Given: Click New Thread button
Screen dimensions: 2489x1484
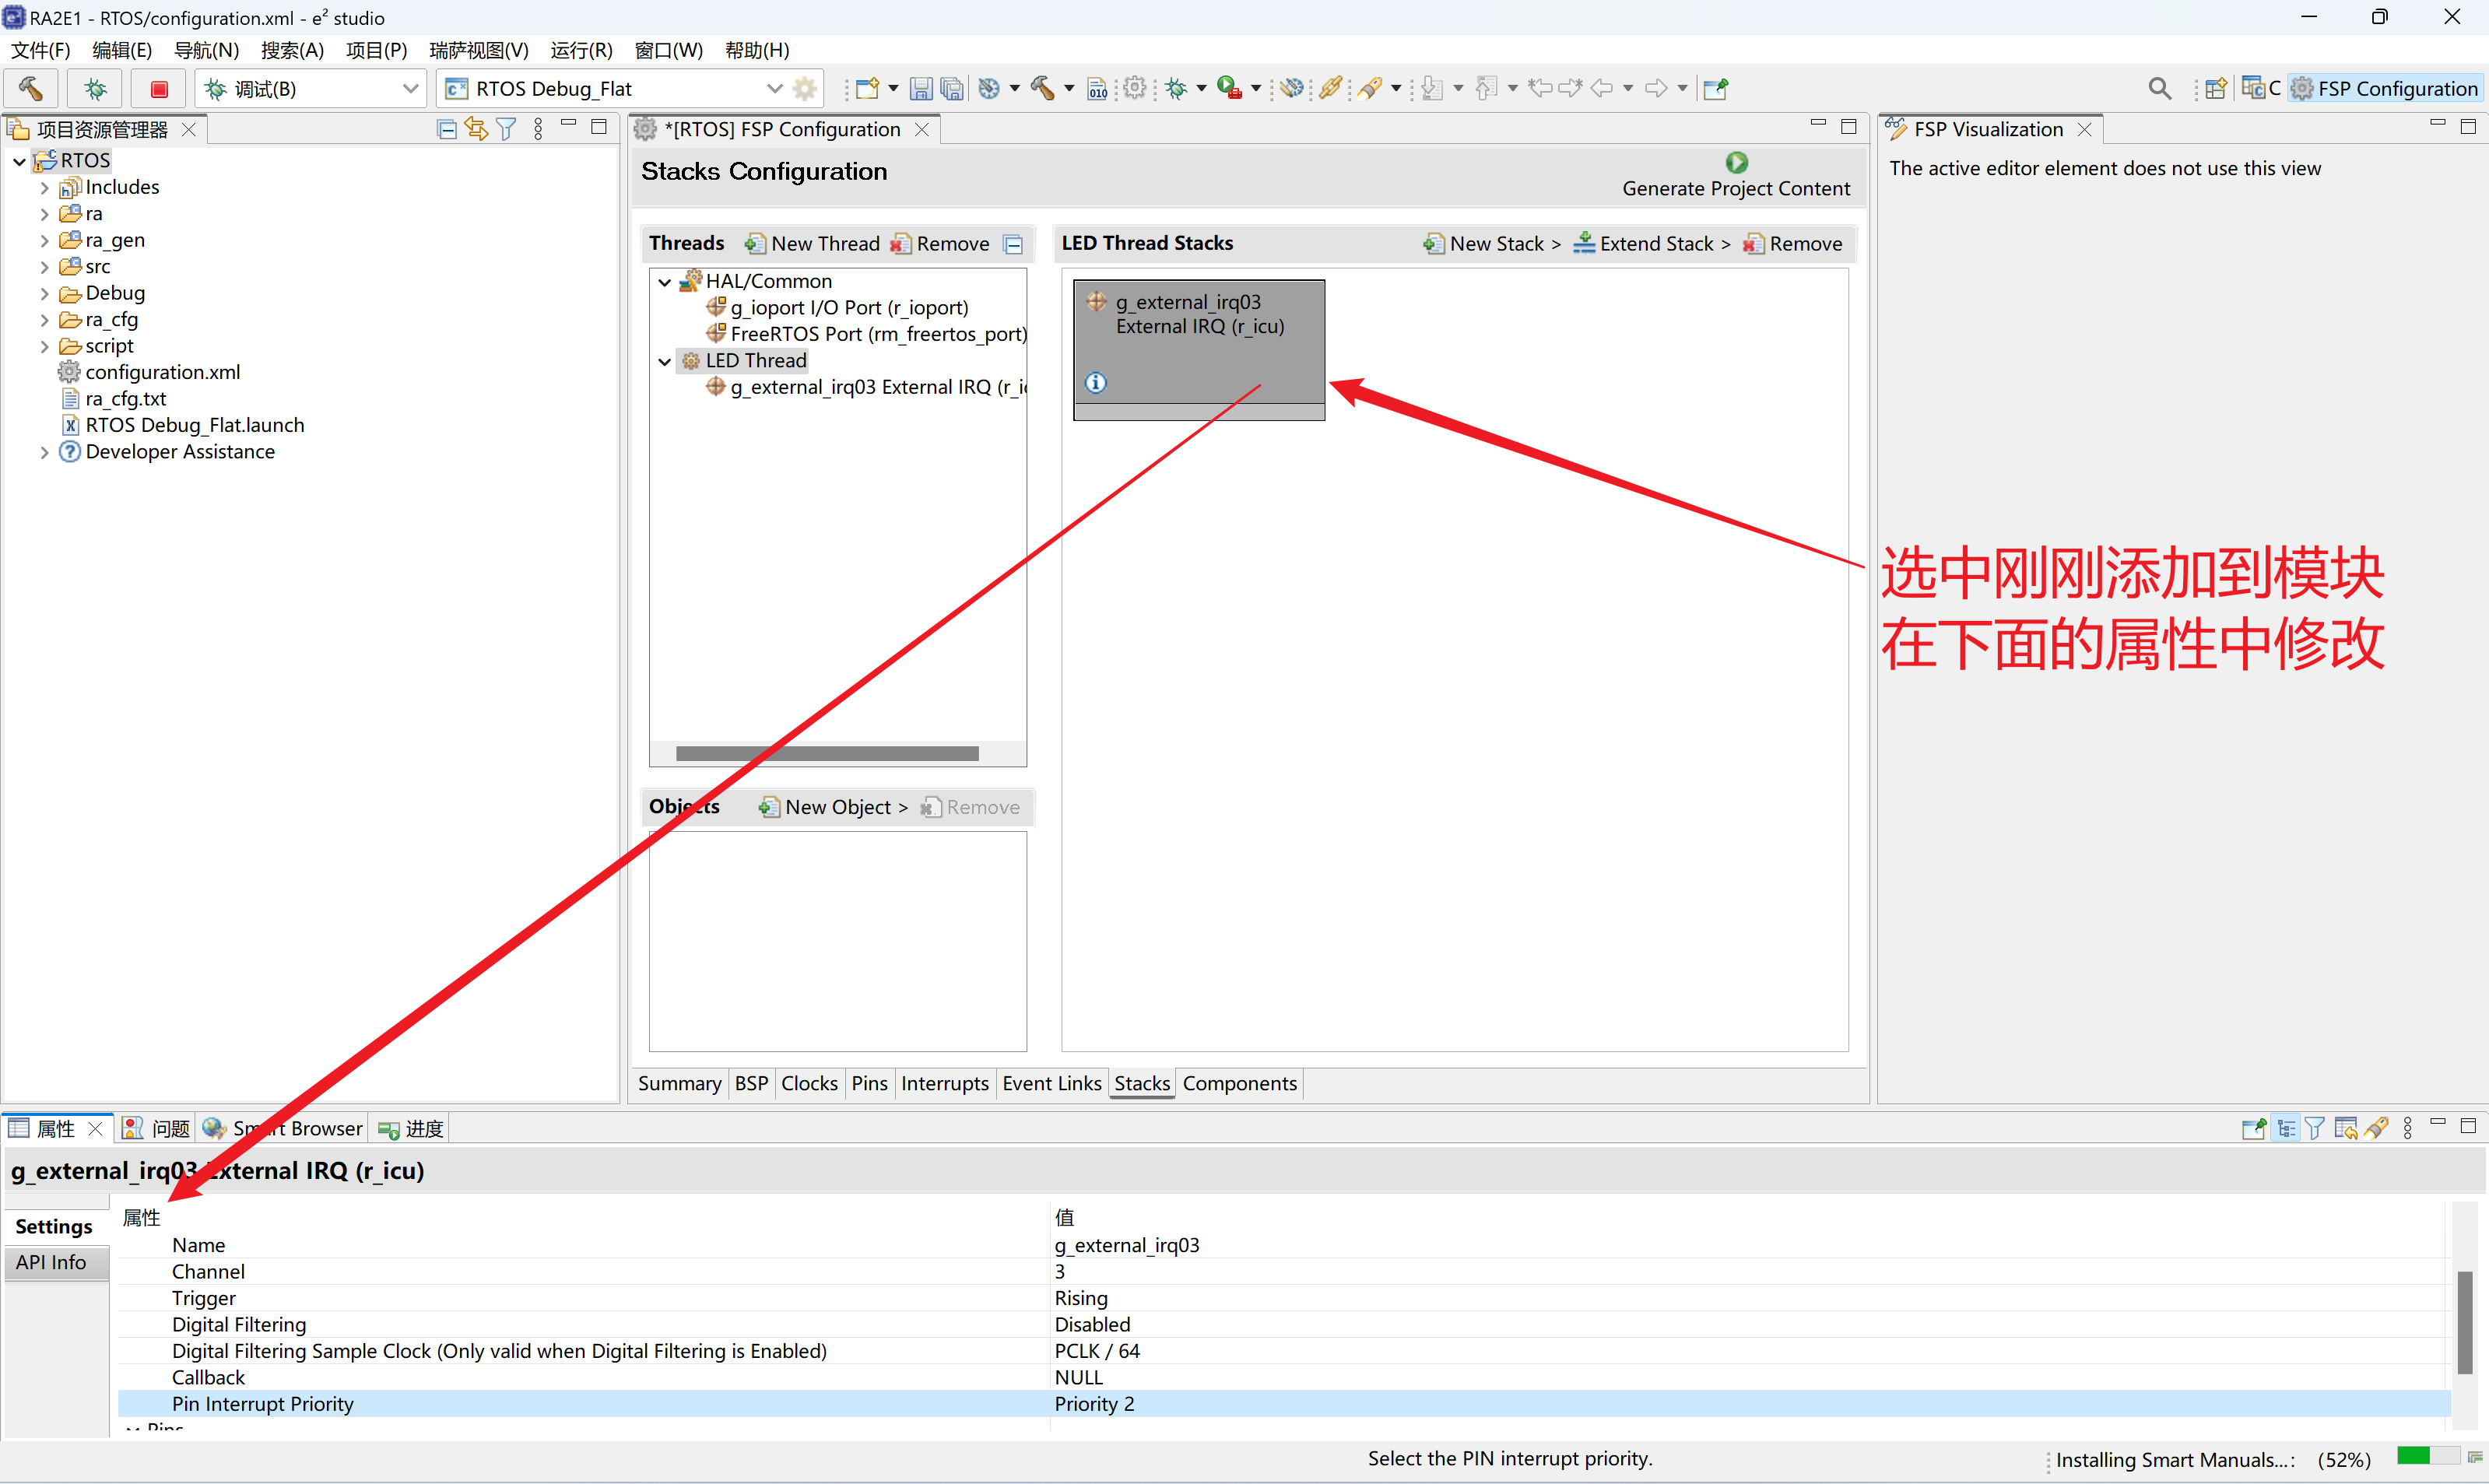Looking at the screenshot, I should (x=813, y=243).
